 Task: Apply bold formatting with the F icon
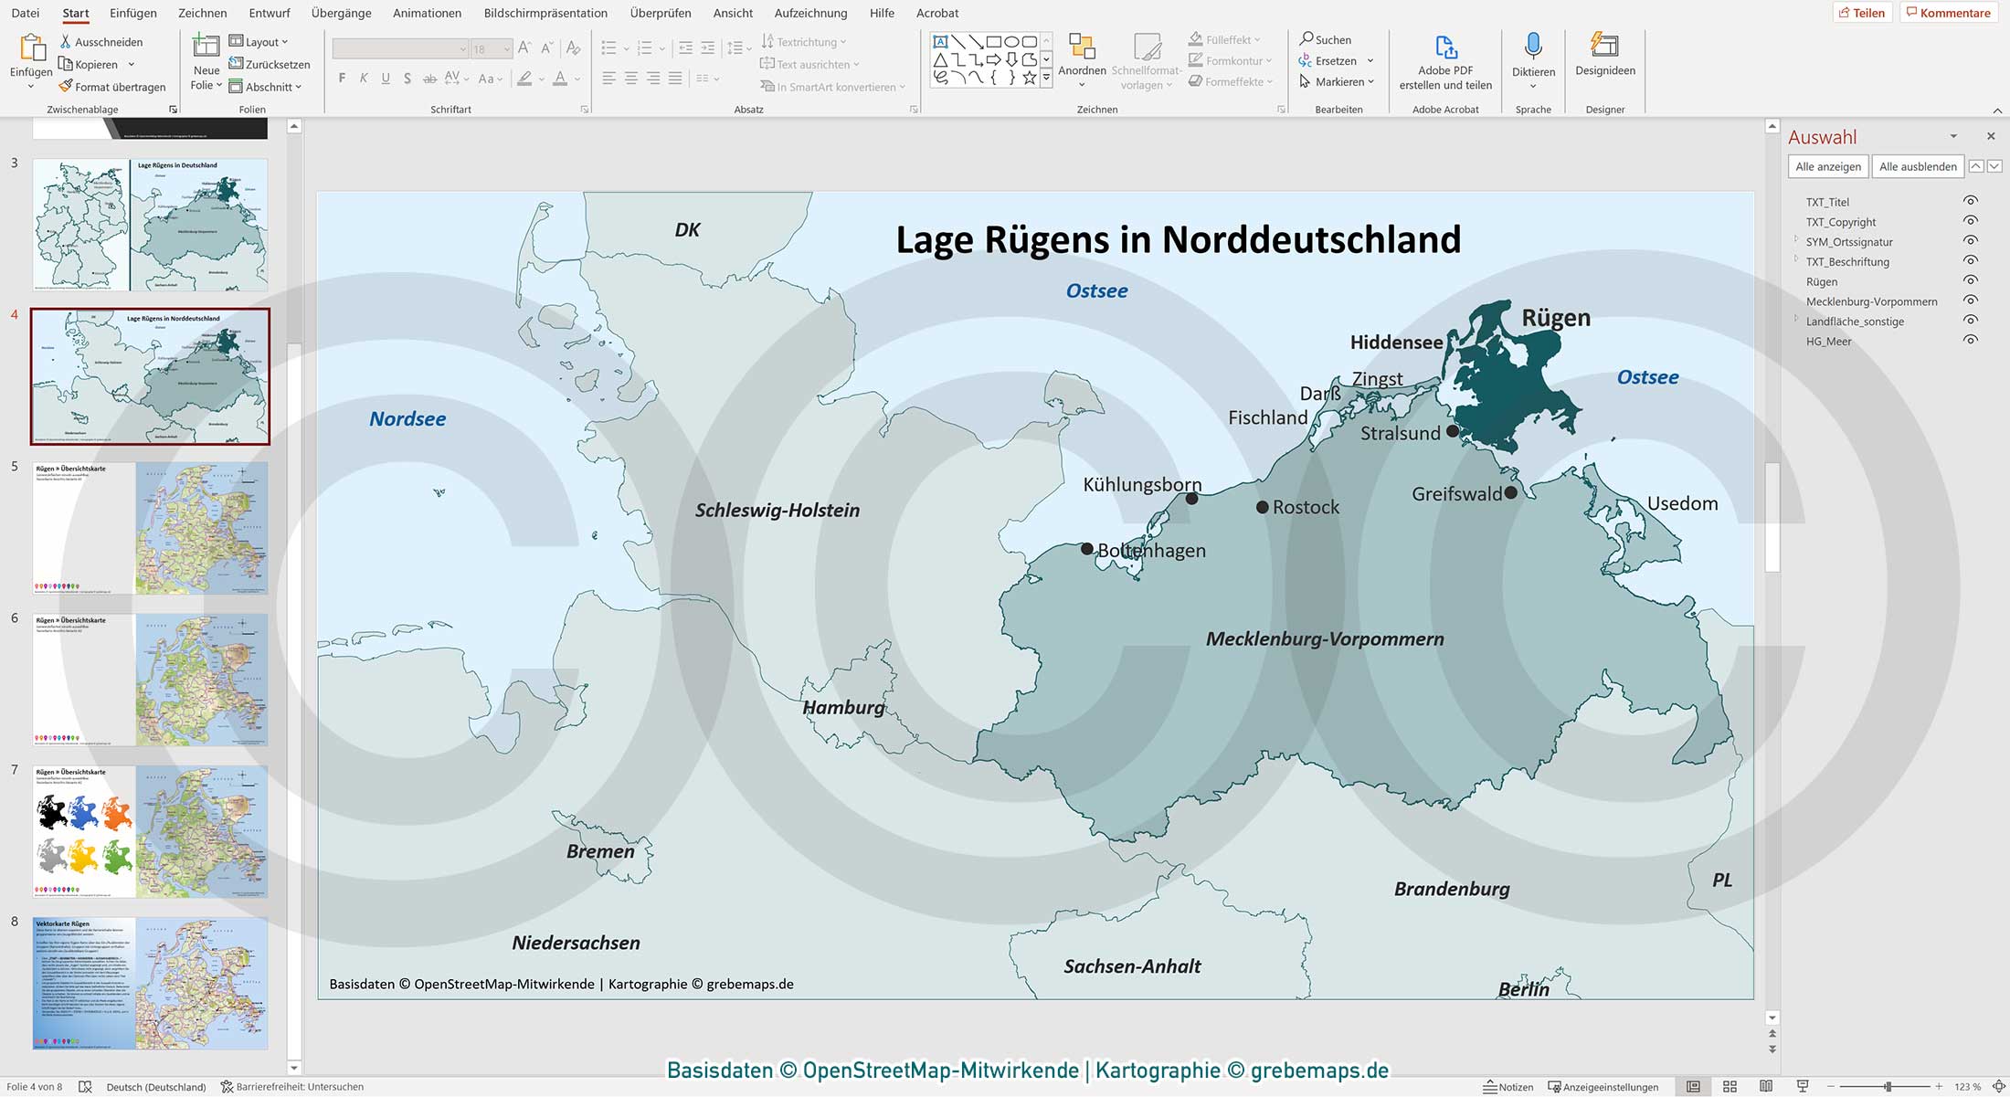[342, 79]
